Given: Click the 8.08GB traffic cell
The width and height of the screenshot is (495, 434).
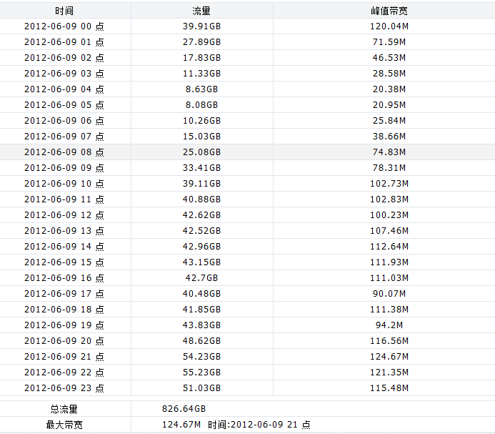Looking at the screenshot, I should (201, 105).
